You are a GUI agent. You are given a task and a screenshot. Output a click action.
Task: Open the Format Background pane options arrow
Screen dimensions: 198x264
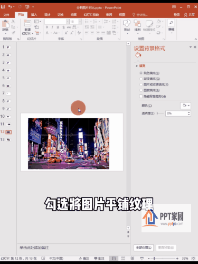point(191,47)
